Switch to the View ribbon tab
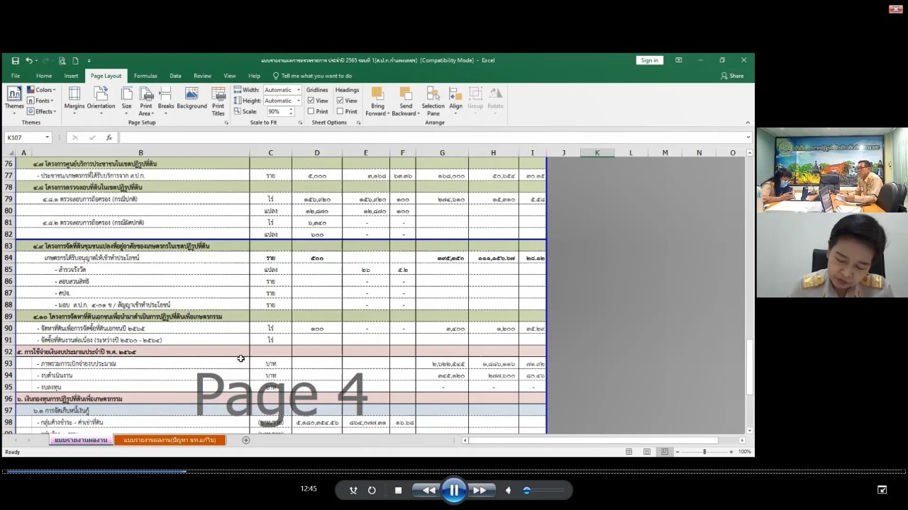908x510 pixels. pos(230,76)
